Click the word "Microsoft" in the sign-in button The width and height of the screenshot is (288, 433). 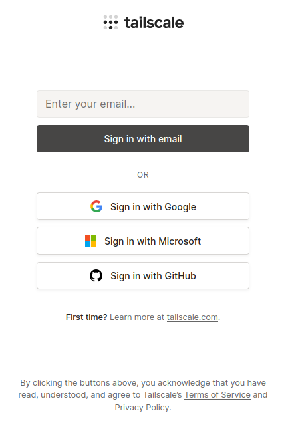coord(180,241)
